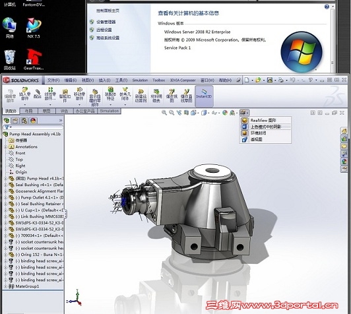
Task: Open the dropdown arrow under 装配体特征
Action: tap(110, 105)
